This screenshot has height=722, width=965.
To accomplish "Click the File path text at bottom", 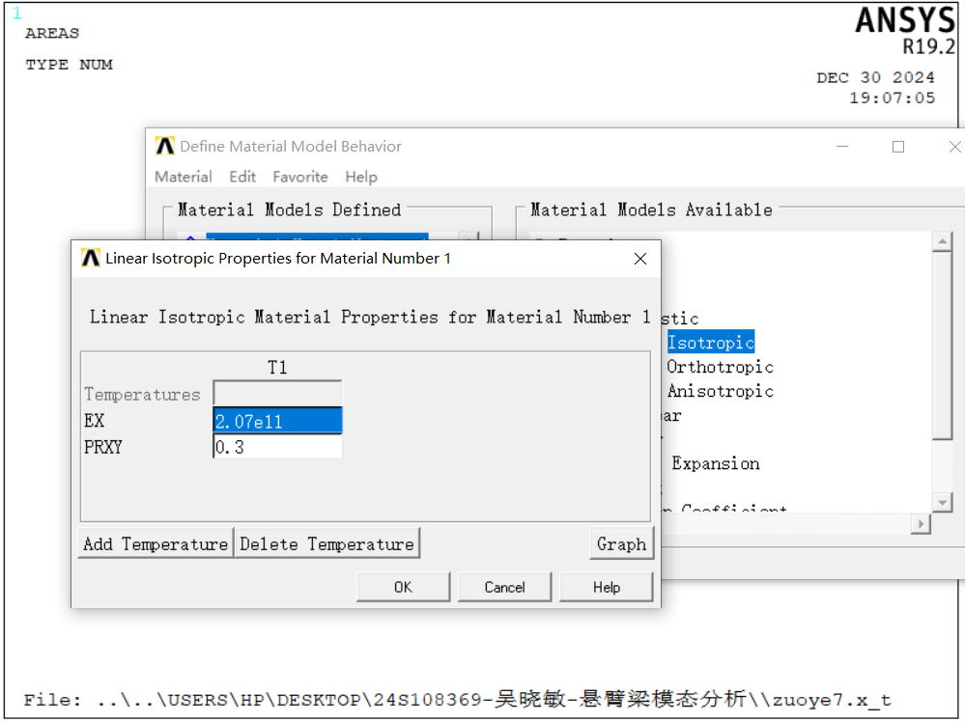I will [457, 699].
